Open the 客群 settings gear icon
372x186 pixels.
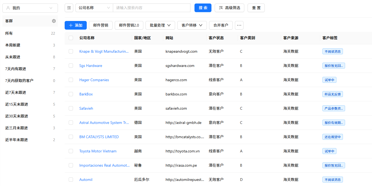[x=54, y=21]
